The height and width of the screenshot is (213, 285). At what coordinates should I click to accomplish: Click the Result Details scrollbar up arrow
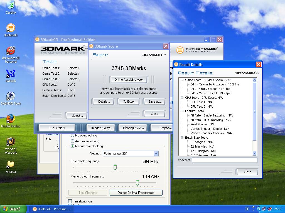point(254,80)
